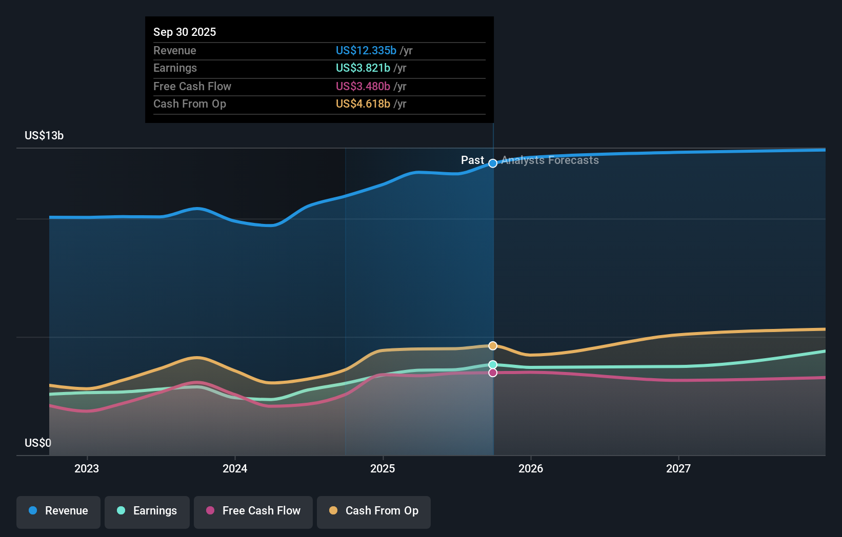The height and width of the screenshot is (537, 842).
Task: Click the orange Cash From Op dot
Action: point(333,511)
